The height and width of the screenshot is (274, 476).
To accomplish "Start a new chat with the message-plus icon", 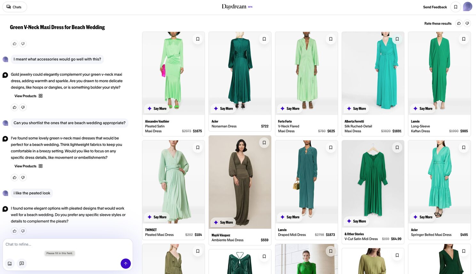I will (x=22, y=263).
